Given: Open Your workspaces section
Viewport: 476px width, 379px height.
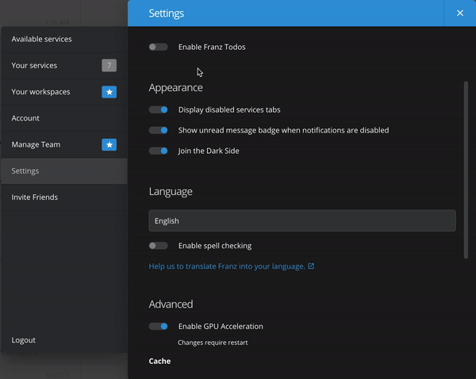Looking at the screenshot, I should [x=64, y=92].
